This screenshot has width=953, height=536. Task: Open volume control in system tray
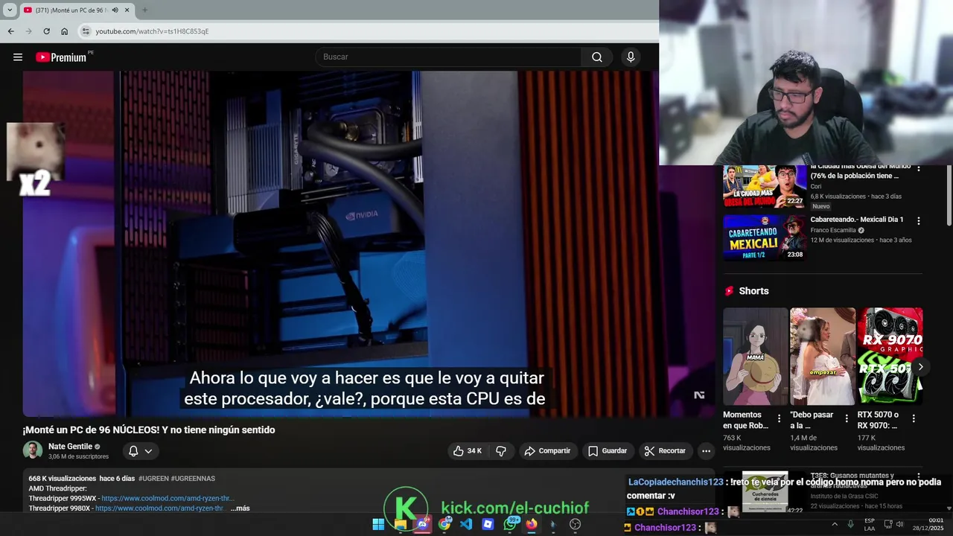point(901,524)
